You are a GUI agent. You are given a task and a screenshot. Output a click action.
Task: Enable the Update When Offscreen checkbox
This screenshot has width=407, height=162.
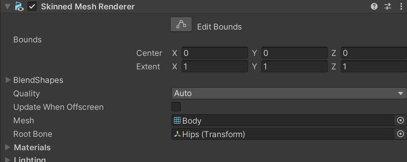click(176, 107)
